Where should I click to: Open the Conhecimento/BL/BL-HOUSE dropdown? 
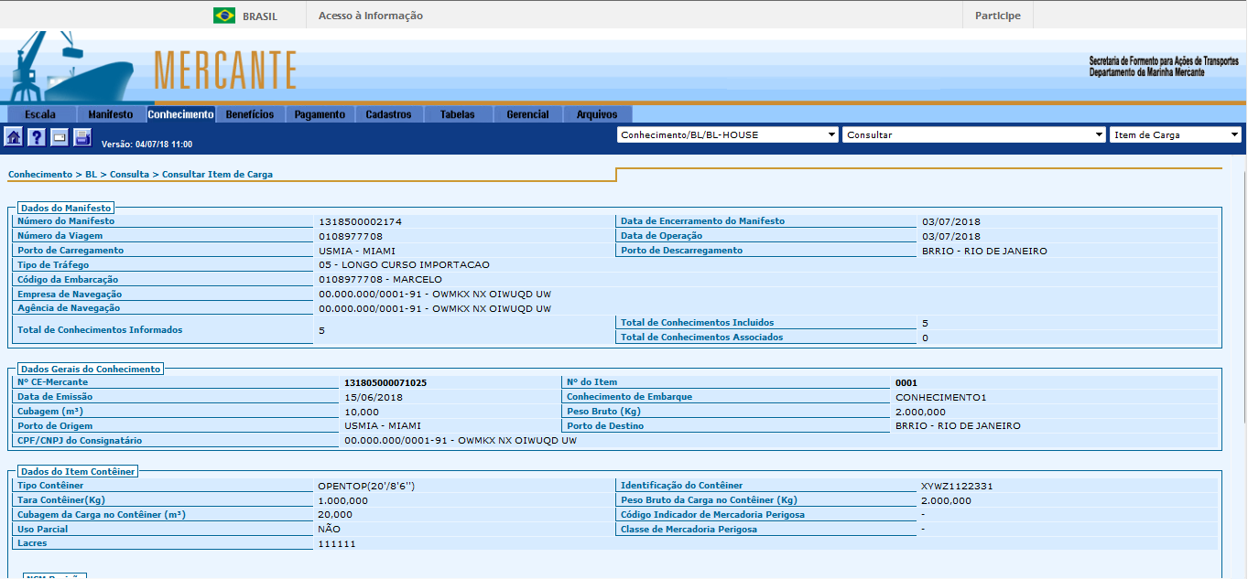(728, 134)
